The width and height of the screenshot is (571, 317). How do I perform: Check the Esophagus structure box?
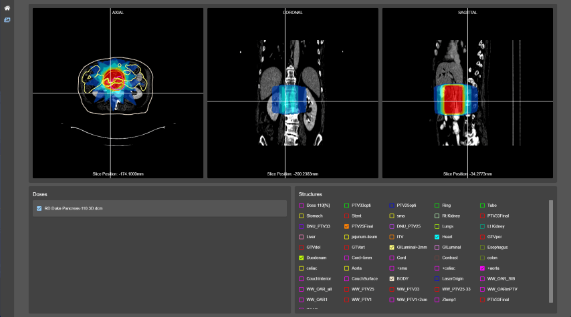pyautogui.click(x=483, y=248)
